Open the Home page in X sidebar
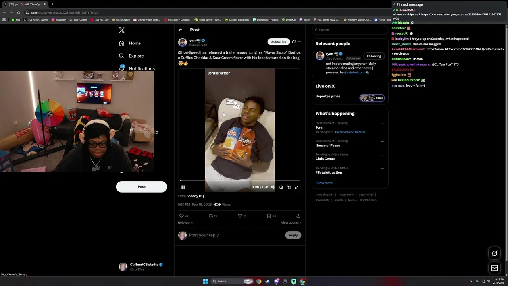508x286 pixels. [x=130, y=43]
